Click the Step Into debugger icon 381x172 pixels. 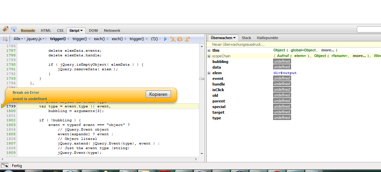pos(172,39)
